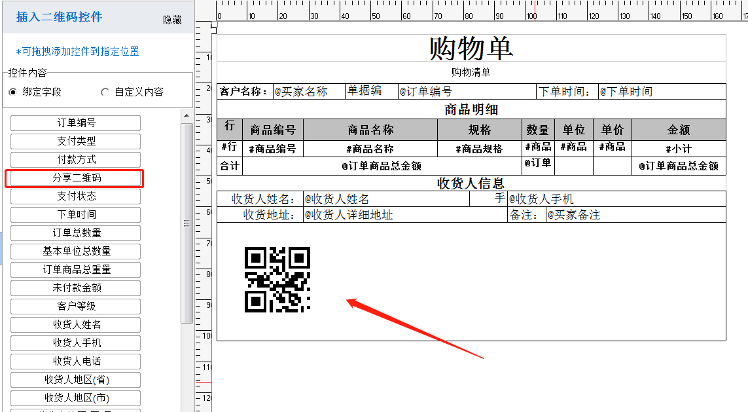Image resolution: width=748 pixels, height=412 pixels.
Task: Click the 收货人电话 field button
Action: point(75,362)
